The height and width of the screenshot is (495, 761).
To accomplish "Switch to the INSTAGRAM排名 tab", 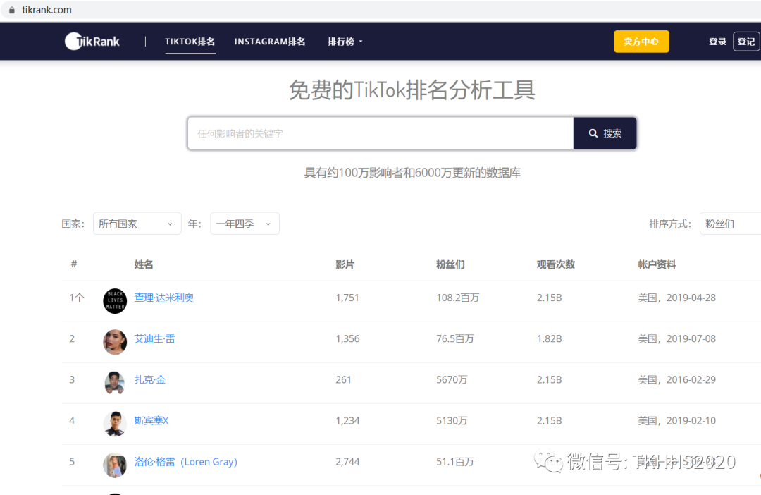I will (x=270, y=42).
